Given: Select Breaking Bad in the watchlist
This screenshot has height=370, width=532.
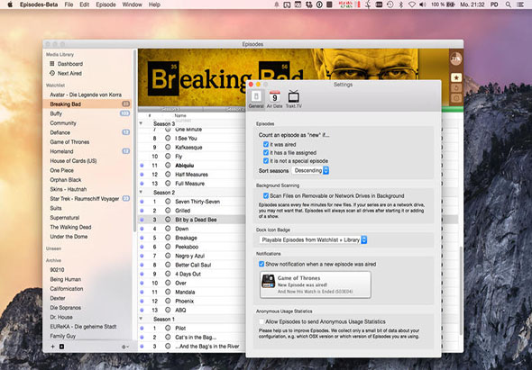Looking at the screenshot, I should tap(87, 104).
